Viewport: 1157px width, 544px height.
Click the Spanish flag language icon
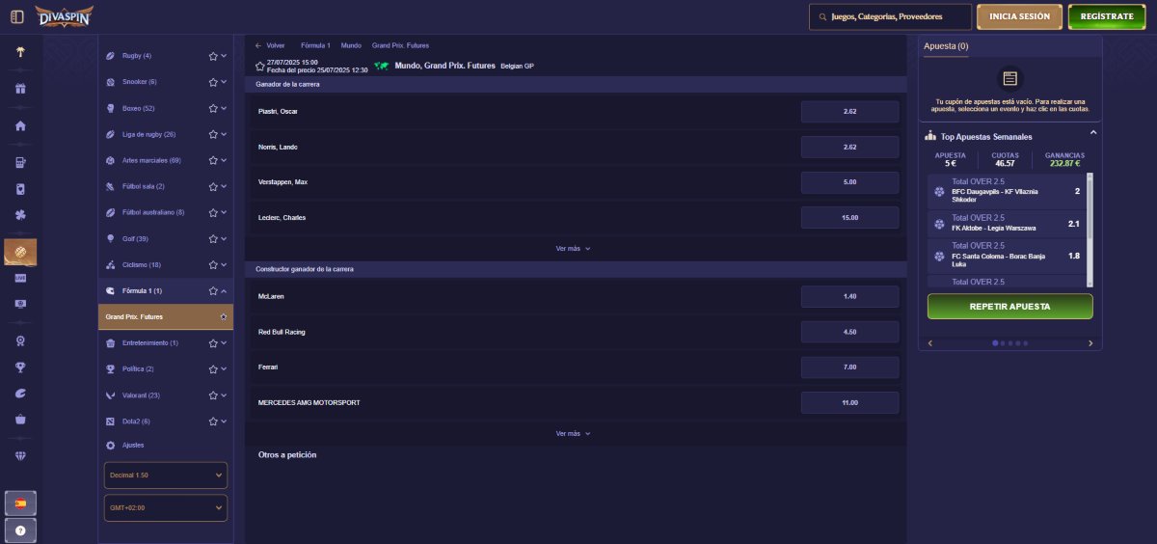[20, 503]
